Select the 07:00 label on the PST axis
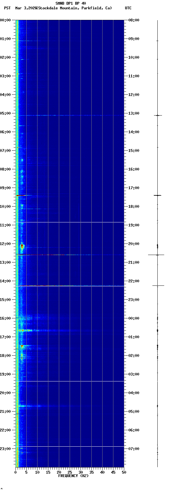Viewport: 171px width, 492px height. (6, 151)
